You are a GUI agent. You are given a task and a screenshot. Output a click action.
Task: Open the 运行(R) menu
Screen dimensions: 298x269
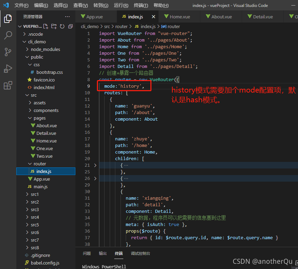click(x=121, y=5)
